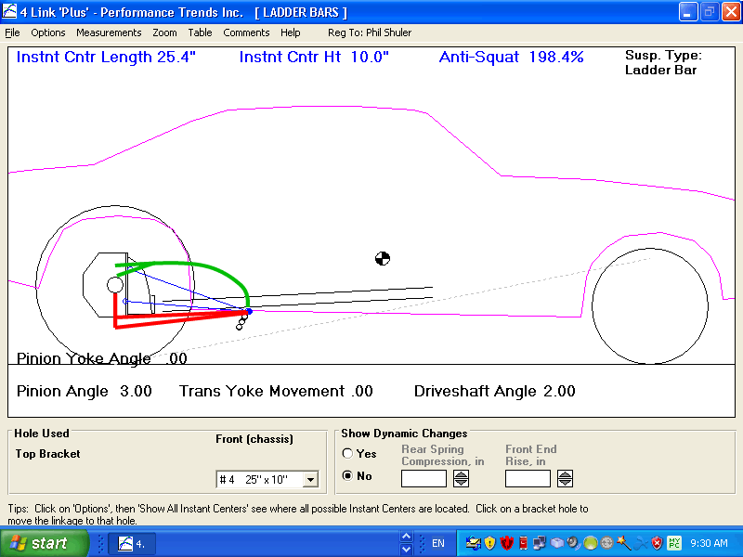Open the Windows Start menu
The width and height of the screenshot is (743, 557).
pos(43,543)
